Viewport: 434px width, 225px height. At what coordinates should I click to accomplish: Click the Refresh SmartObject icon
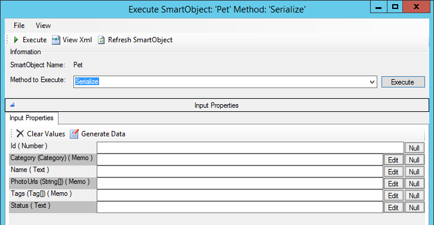coord(101,40)
